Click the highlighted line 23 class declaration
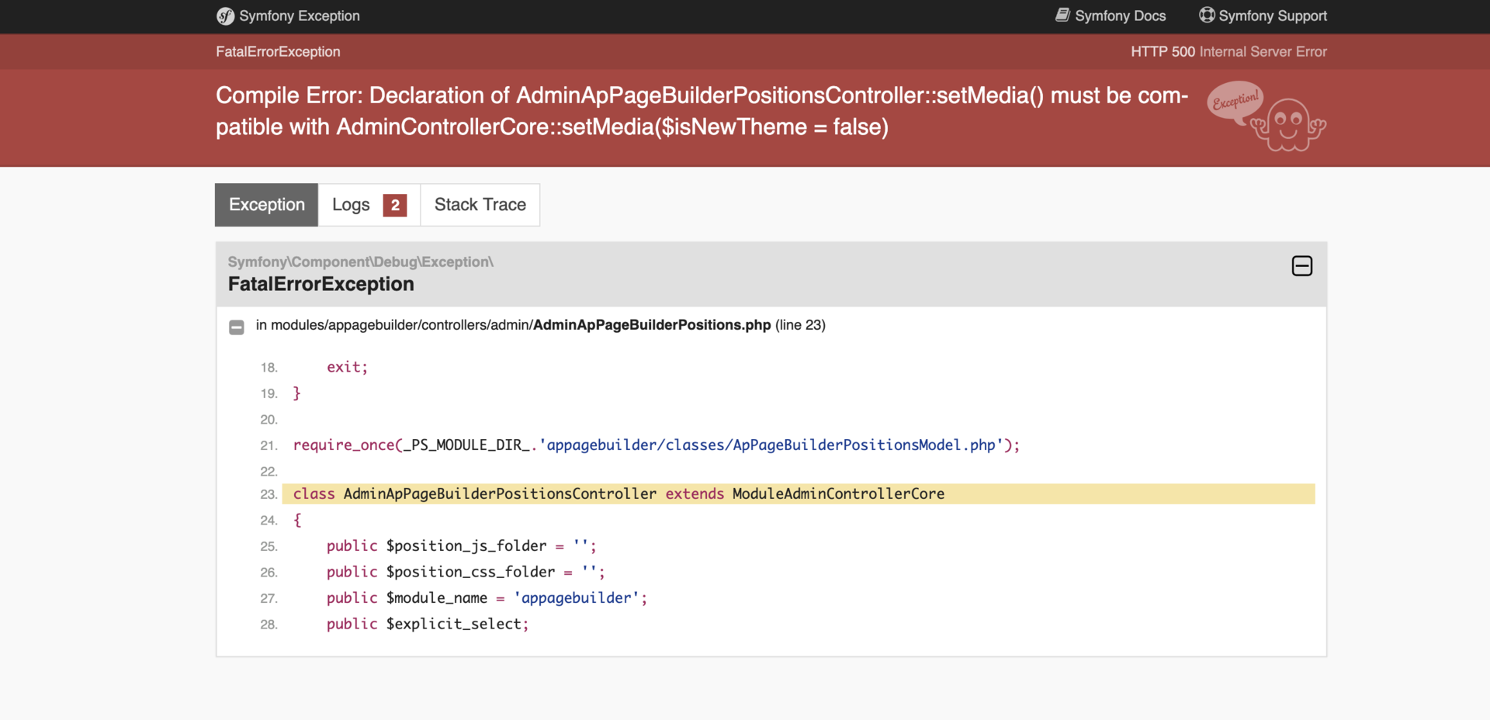1490x720 pixels. (619, 494)
